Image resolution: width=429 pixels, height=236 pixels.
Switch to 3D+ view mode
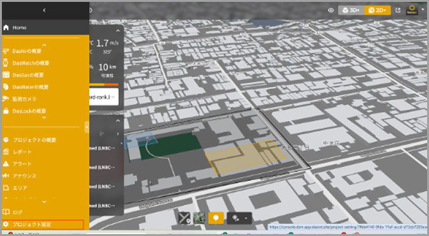tap(351, 11)
